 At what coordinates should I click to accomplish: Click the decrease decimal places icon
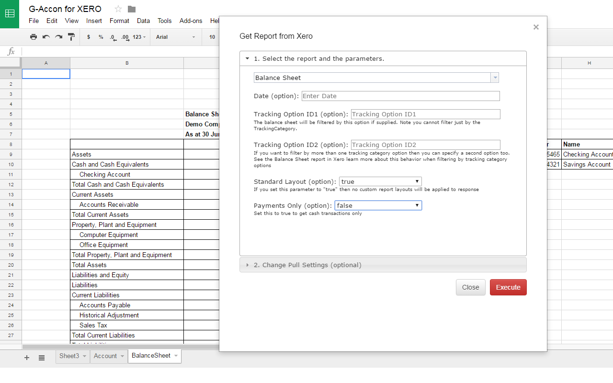click(113, 37)
